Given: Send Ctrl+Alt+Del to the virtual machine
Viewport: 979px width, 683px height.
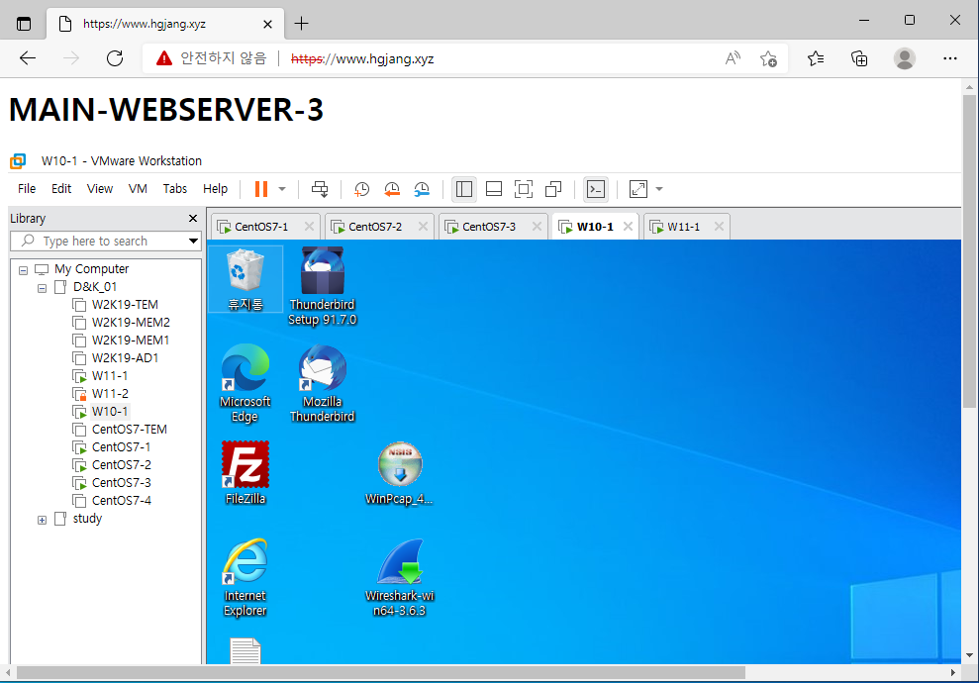Looking at the screenshot, I should point(320,188).
